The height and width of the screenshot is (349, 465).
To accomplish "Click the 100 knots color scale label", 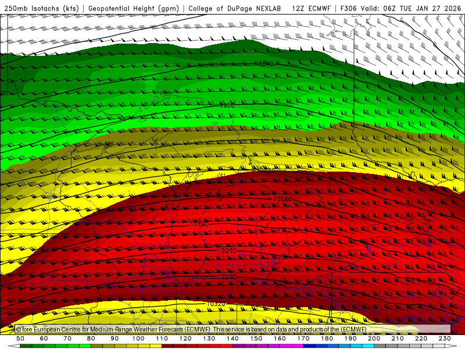I will point(138,339).
